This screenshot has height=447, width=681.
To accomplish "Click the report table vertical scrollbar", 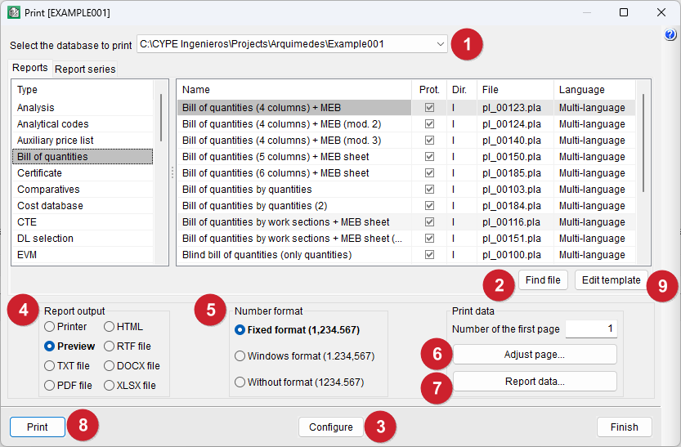I will point(643,143).
